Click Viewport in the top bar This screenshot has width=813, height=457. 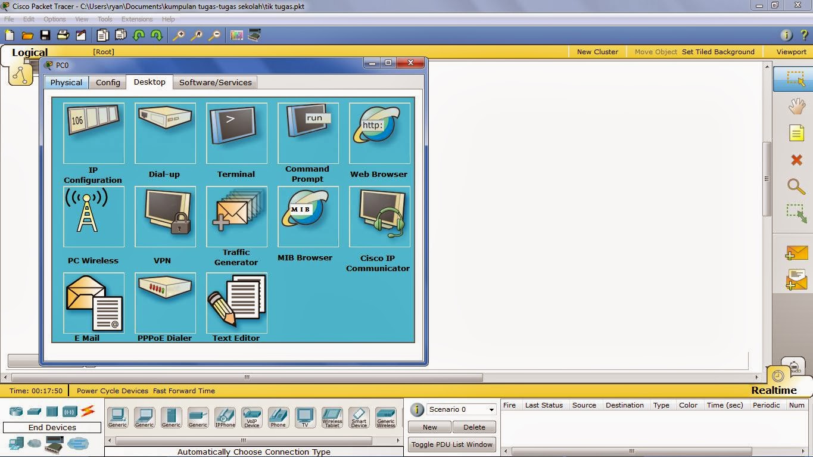[791, 52]
